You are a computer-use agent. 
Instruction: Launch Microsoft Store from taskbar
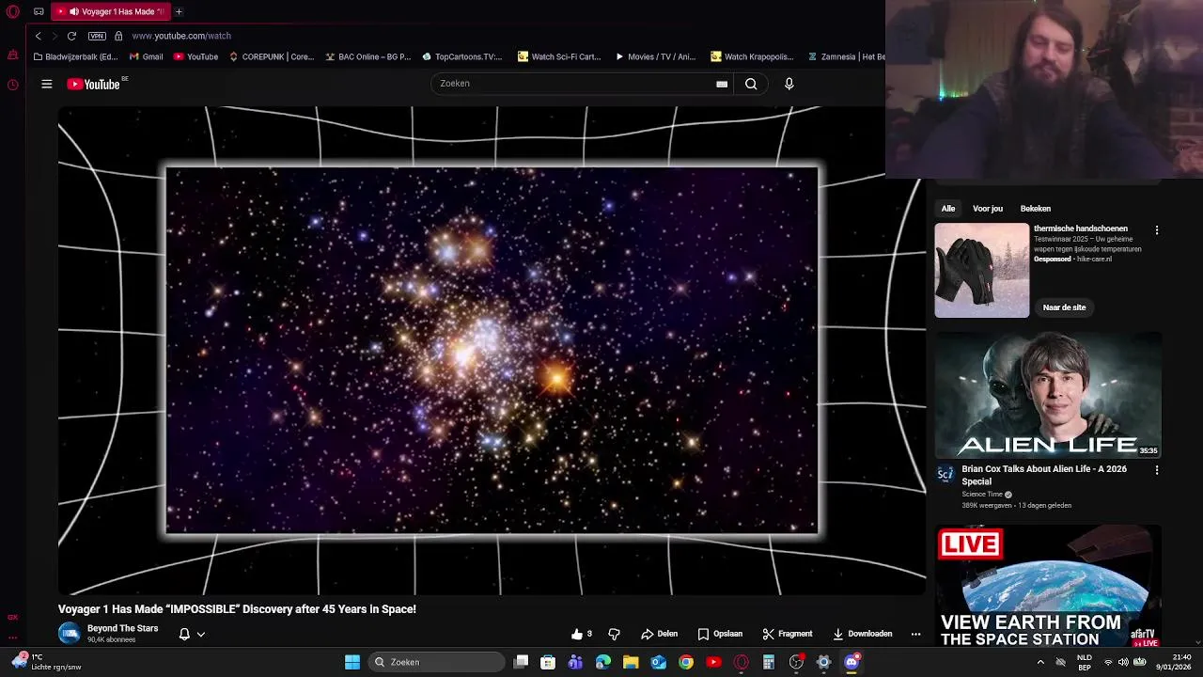click(548, 662)
